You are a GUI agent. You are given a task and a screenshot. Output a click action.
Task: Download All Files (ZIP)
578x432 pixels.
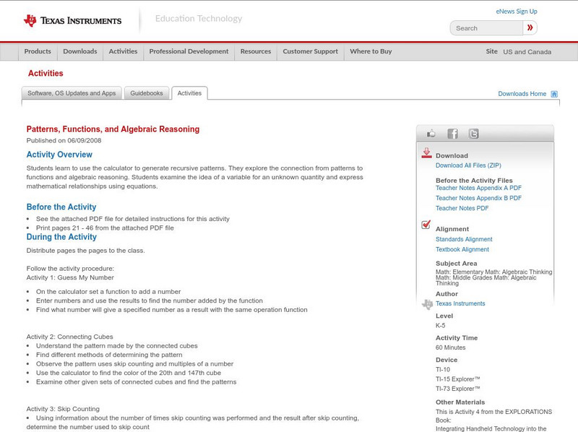468,165
